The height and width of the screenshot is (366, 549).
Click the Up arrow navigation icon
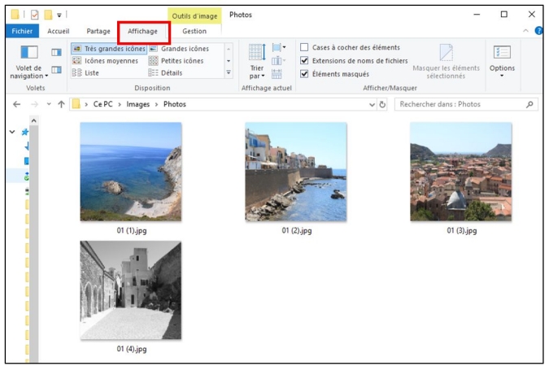61,105
